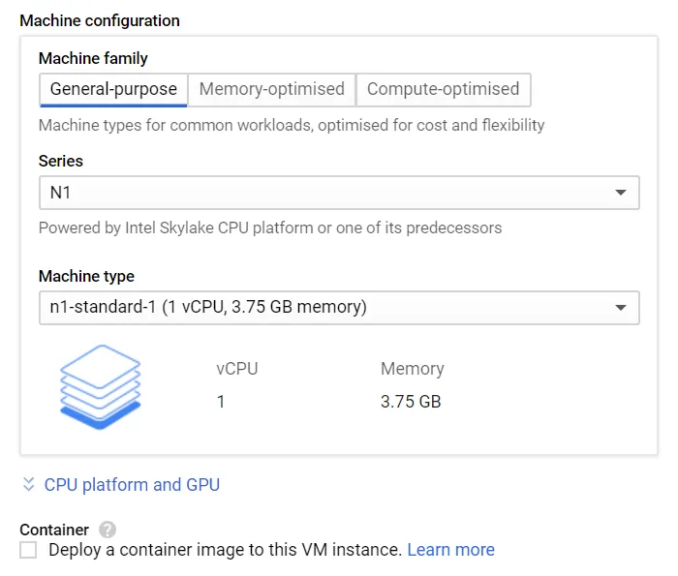Open the Learn more link

pos(450,550)
